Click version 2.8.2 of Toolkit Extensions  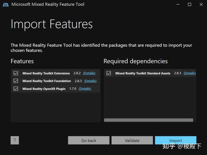click(77, 73)
